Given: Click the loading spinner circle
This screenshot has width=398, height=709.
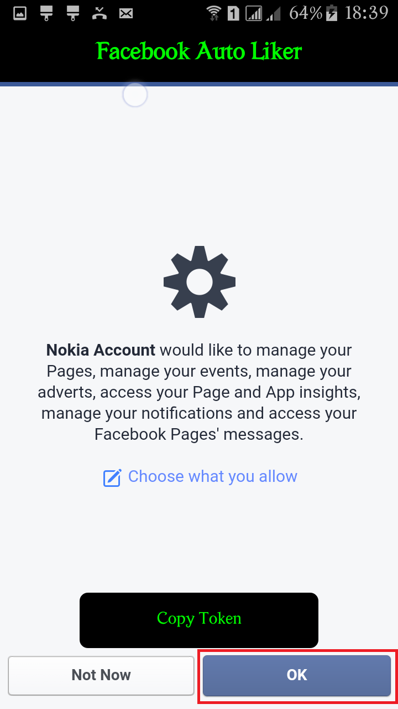Looking at the screenshot, I should click(134, 95).
